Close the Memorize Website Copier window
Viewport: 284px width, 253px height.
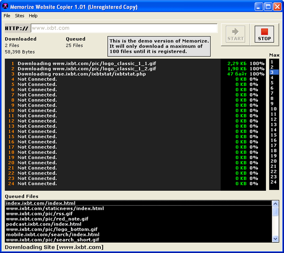277,7
